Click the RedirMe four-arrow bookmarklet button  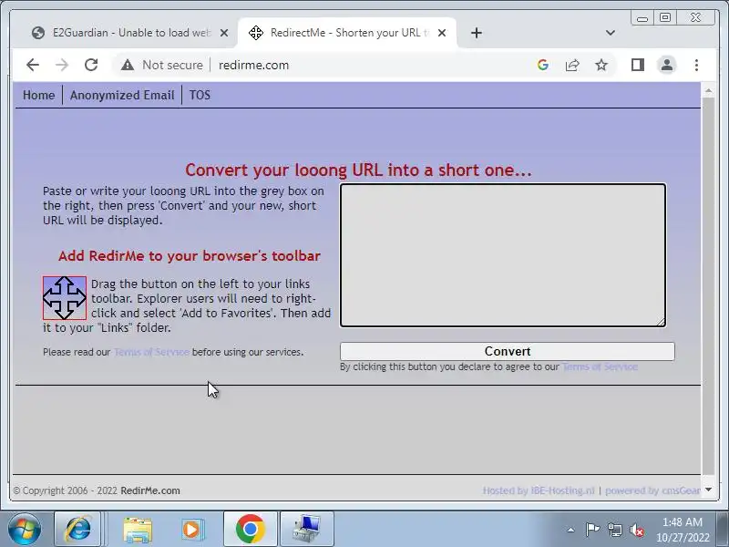pos(65,298)
